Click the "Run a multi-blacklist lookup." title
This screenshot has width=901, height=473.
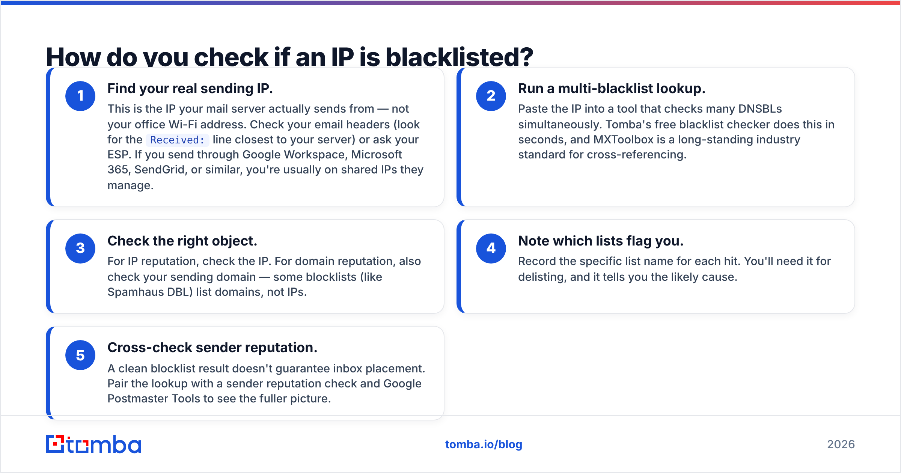coord(612,89)
